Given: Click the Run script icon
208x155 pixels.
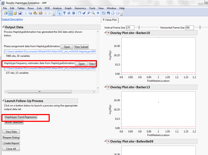Looking at the screenshot, I should point(50,13).
